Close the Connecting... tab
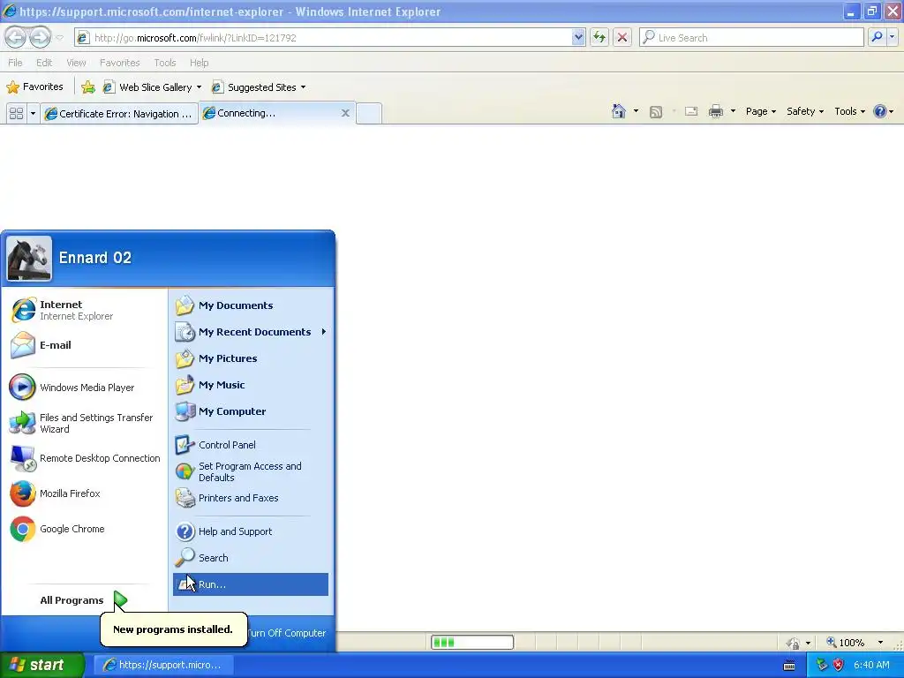 [x=345, y=113]
